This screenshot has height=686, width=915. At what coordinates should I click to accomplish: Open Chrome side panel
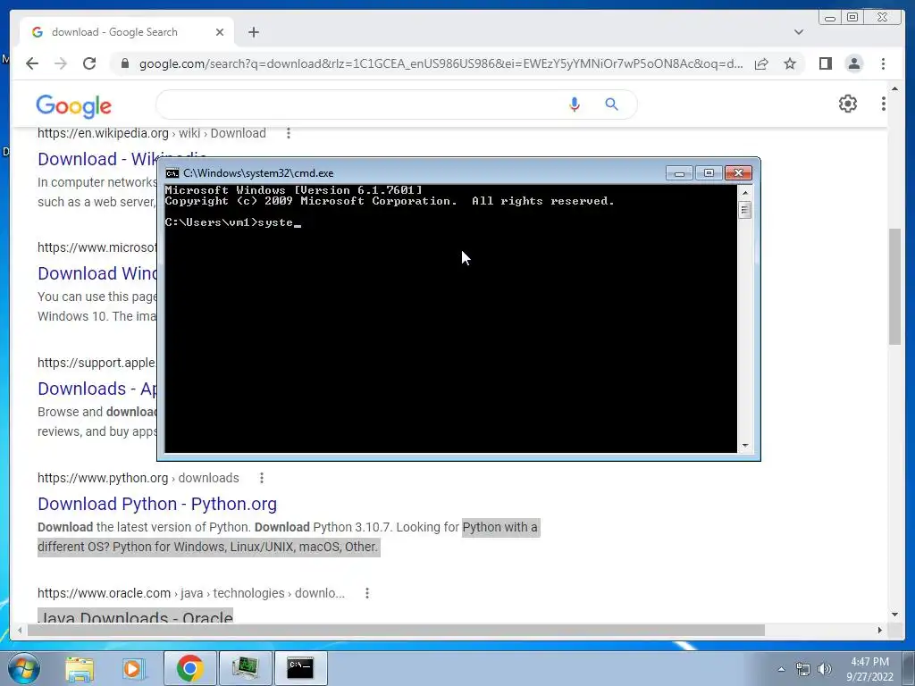(825, 63)
